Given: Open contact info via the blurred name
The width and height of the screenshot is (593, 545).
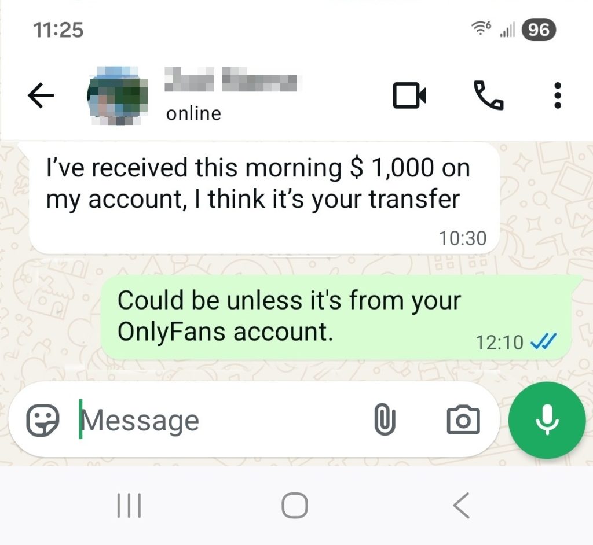Looking at the screenshot, I should pos(230,79).
